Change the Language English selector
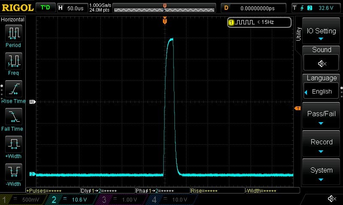 tap(321, 91)
